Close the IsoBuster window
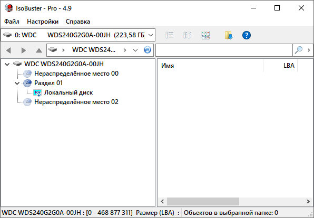 click(301, 8)
